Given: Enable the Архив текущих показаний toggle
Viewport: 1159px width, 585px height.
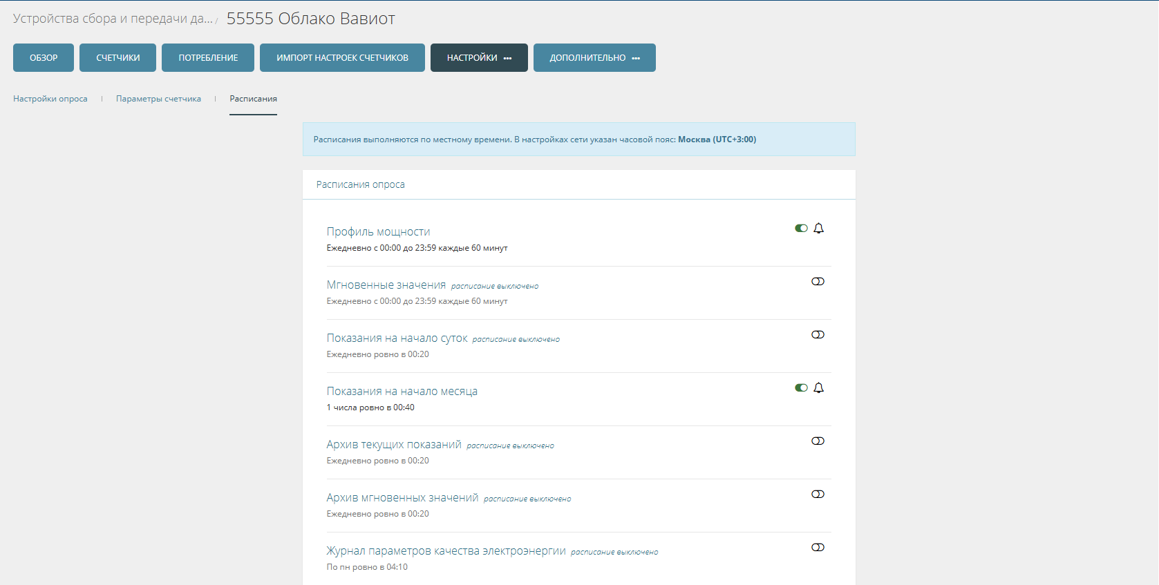Looking at the screenshot, I should [x=818, y=441].
